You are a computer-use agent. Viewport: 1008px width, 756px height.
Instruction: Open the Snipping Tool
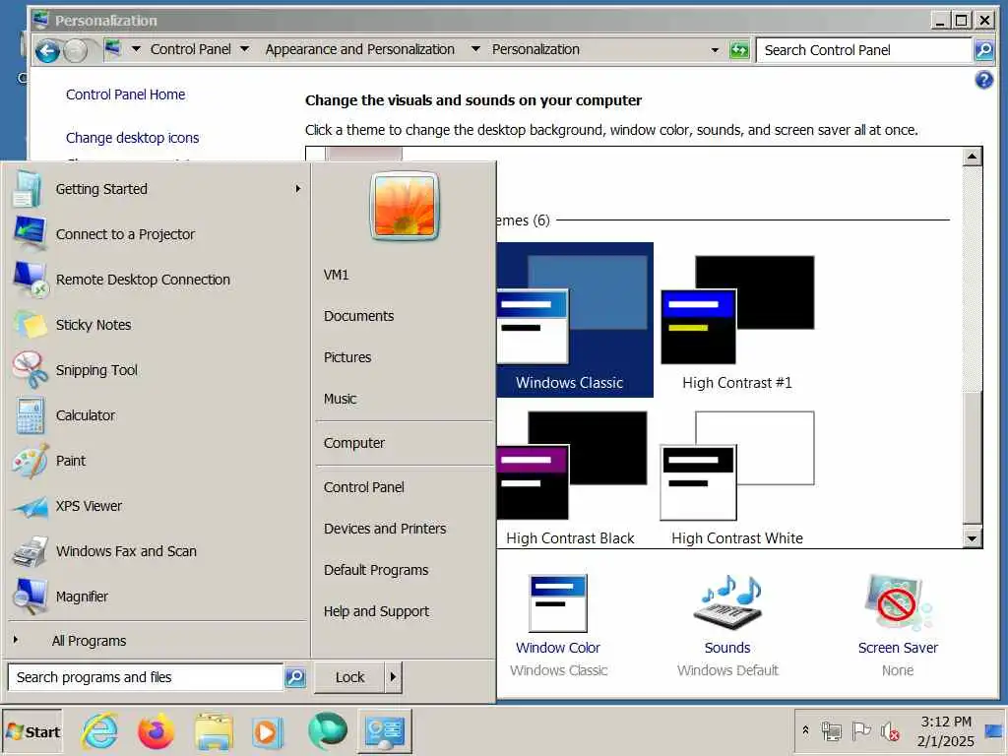(157, 370)
